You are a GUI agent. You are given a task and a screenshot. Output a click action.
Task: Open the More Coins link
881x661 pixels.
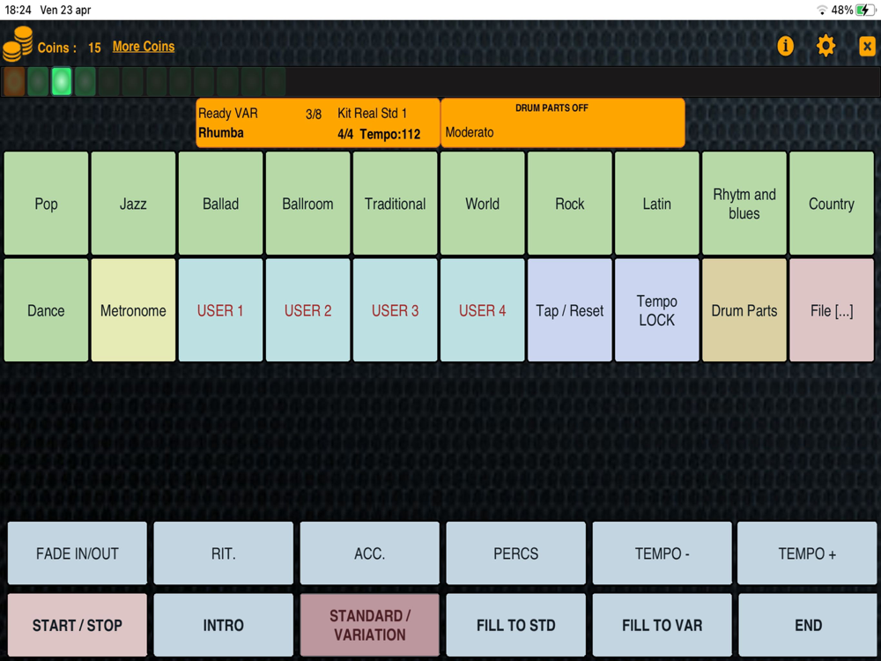point(144,47)
